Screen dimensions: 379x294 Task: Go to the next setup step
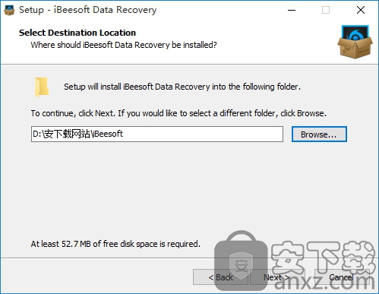[x=276, y=277]
